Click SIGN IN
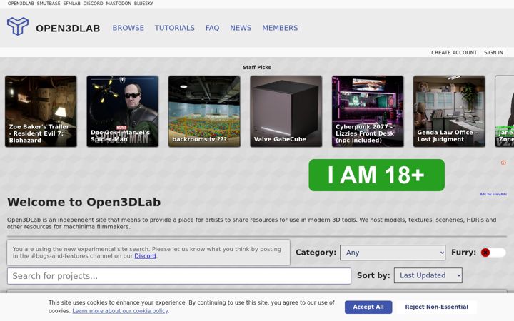The height and width of the screenshot is (321, 514). (493, 52)
